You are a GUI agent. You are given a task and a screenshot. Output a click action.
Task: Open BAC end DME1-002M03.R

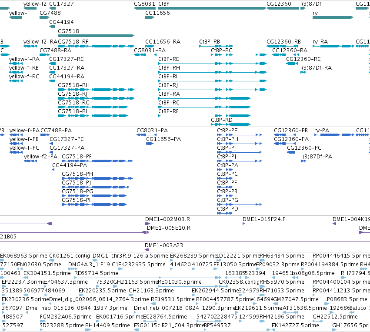(x=168, y=219)
